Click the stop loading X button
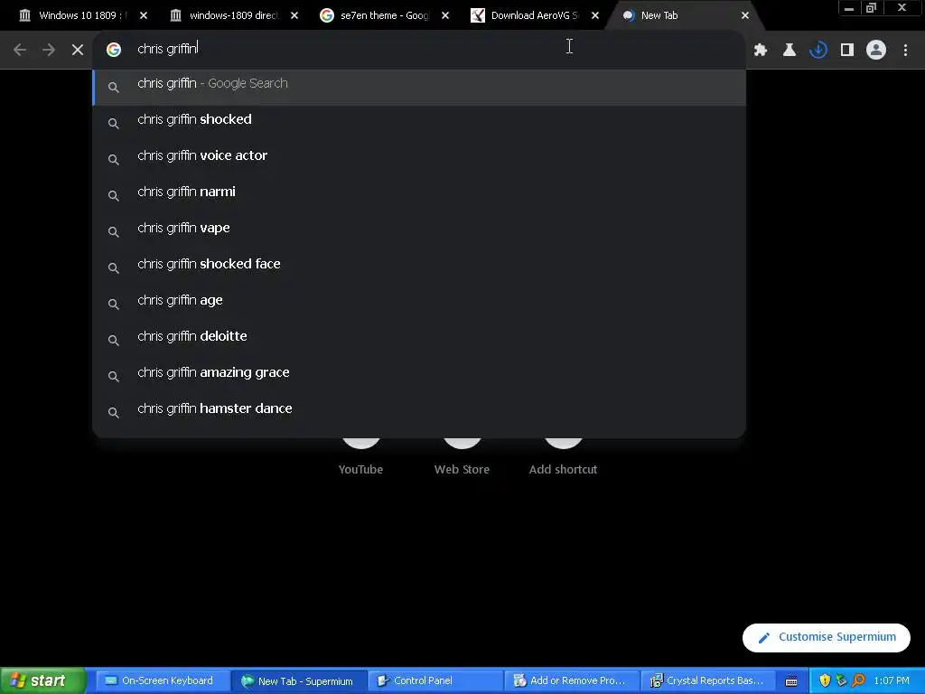Screen dimensions: 925x694 pos(78,51)
